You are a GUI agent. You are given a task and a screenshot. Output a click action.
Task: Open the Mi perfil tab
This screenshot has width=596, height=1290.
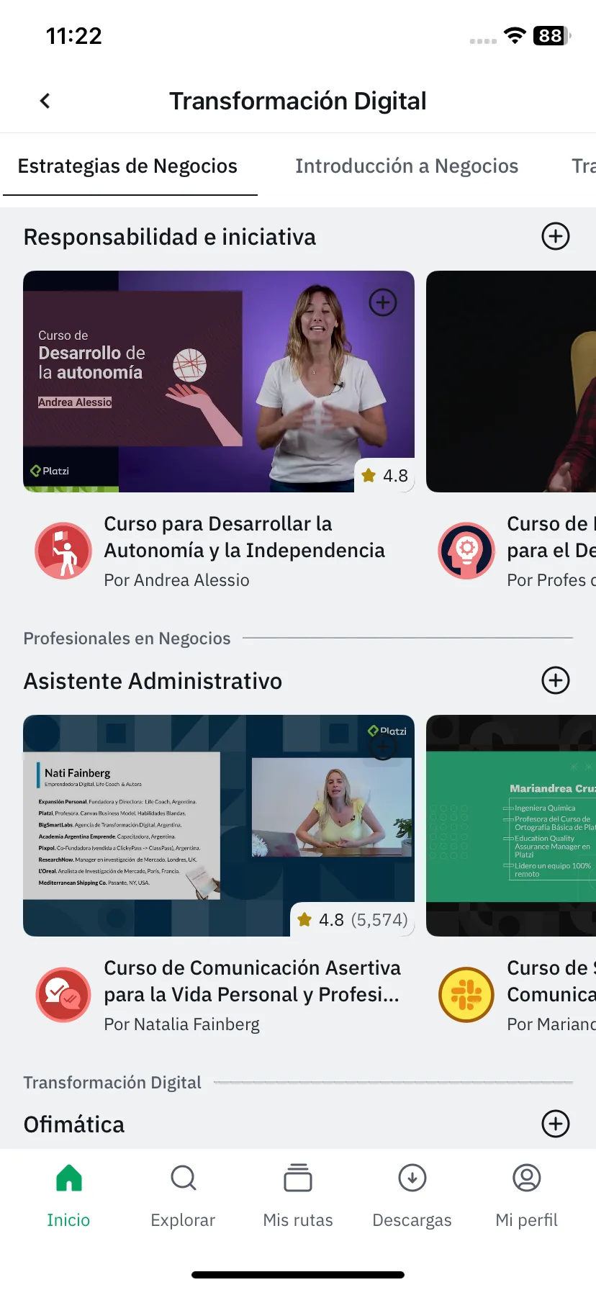(527, 1196)
